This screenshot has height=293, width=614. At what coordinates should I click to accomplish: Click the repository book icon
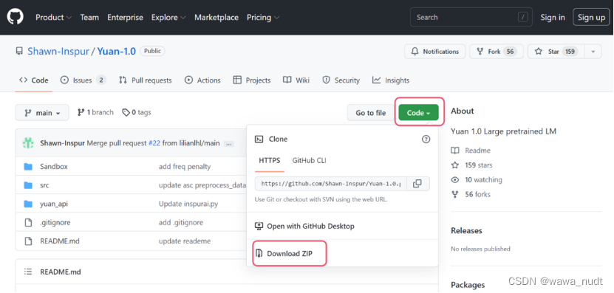coord(19,51)
